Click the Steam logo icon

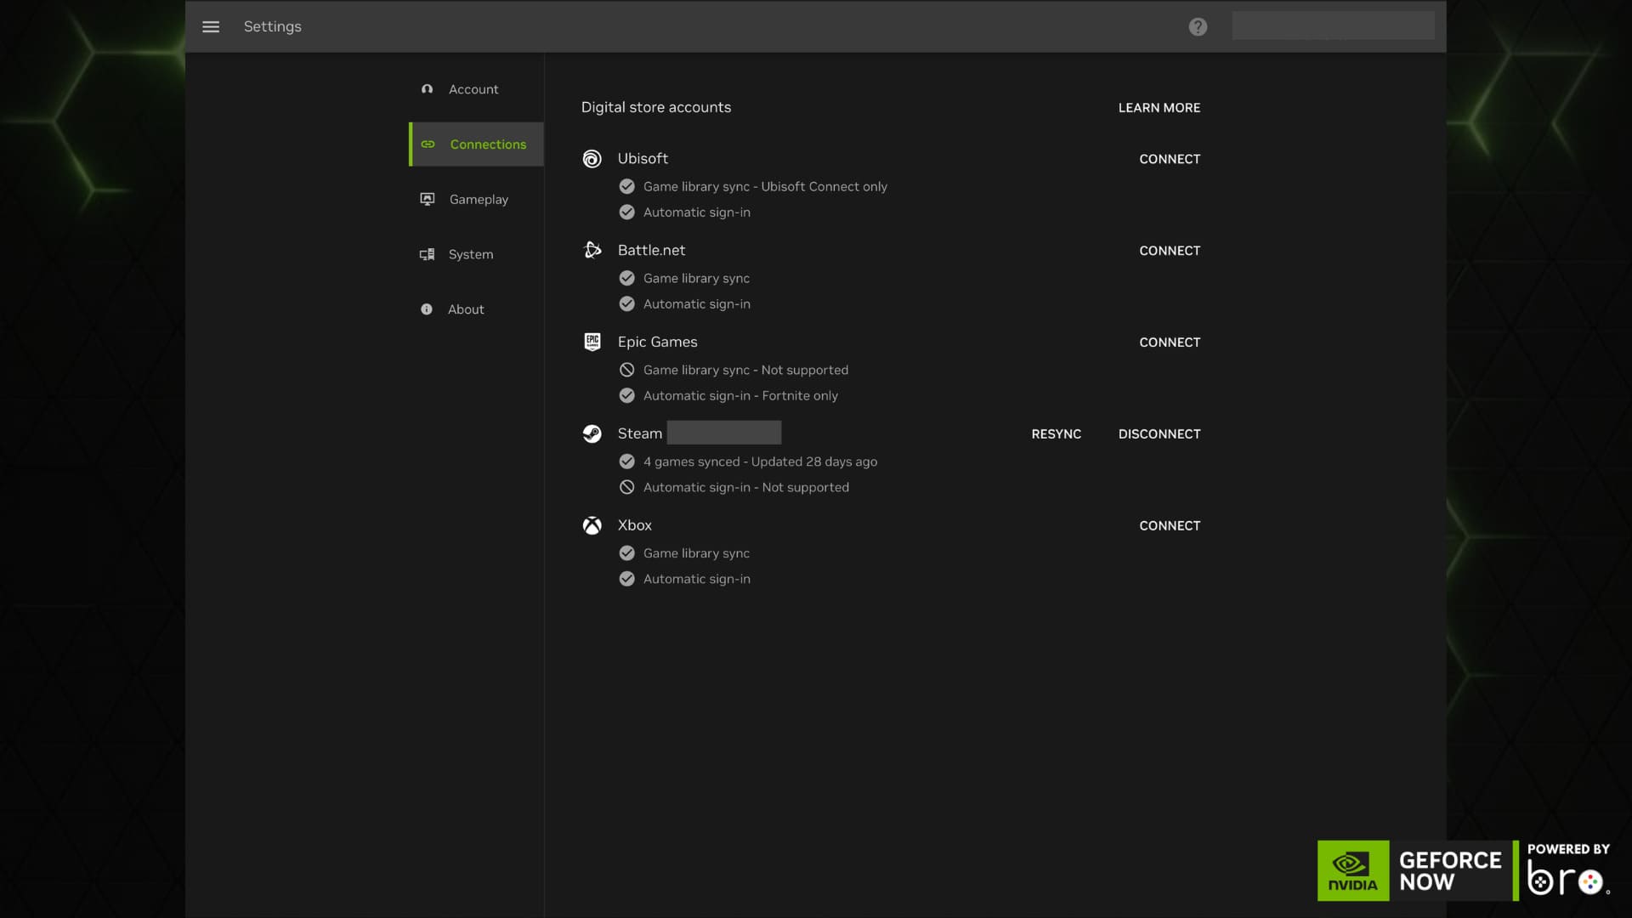pos(592,433)
